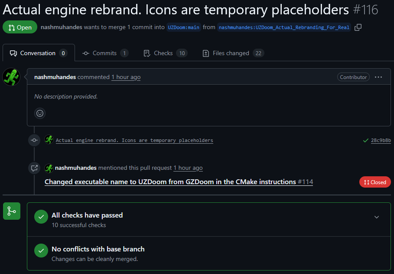The image size is (394, 274).
Task: Open the emoji reaction picker
Action: click(x=40, y=113)
